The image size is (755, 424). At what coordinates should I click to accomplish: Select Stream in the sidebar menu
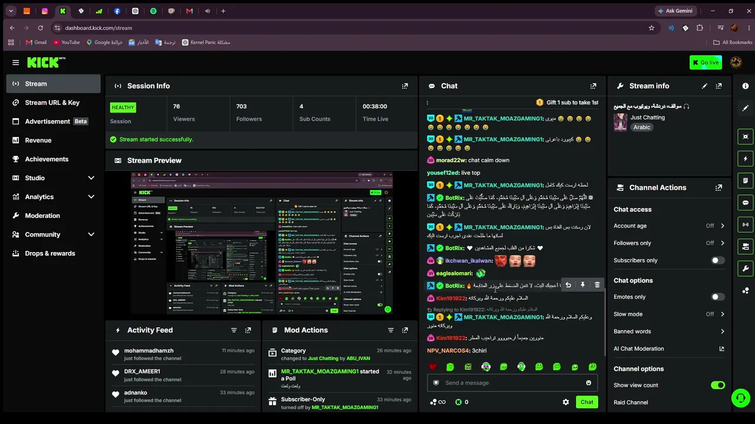pyautogui.click(x=54, y=84)
